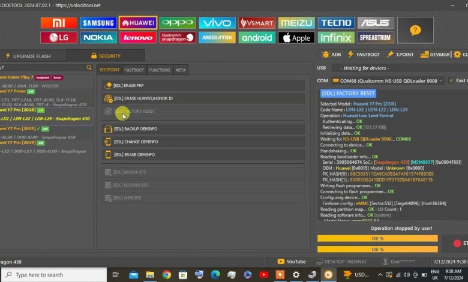Image resolution: width=468 pixels, height=282 pixels.
Task: Select Y7 Pro [2019] Snapdragon 450 model
Action: (46, 133)
